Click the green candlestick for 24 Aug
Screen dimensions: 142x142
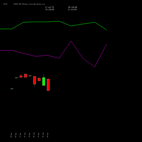44,82
